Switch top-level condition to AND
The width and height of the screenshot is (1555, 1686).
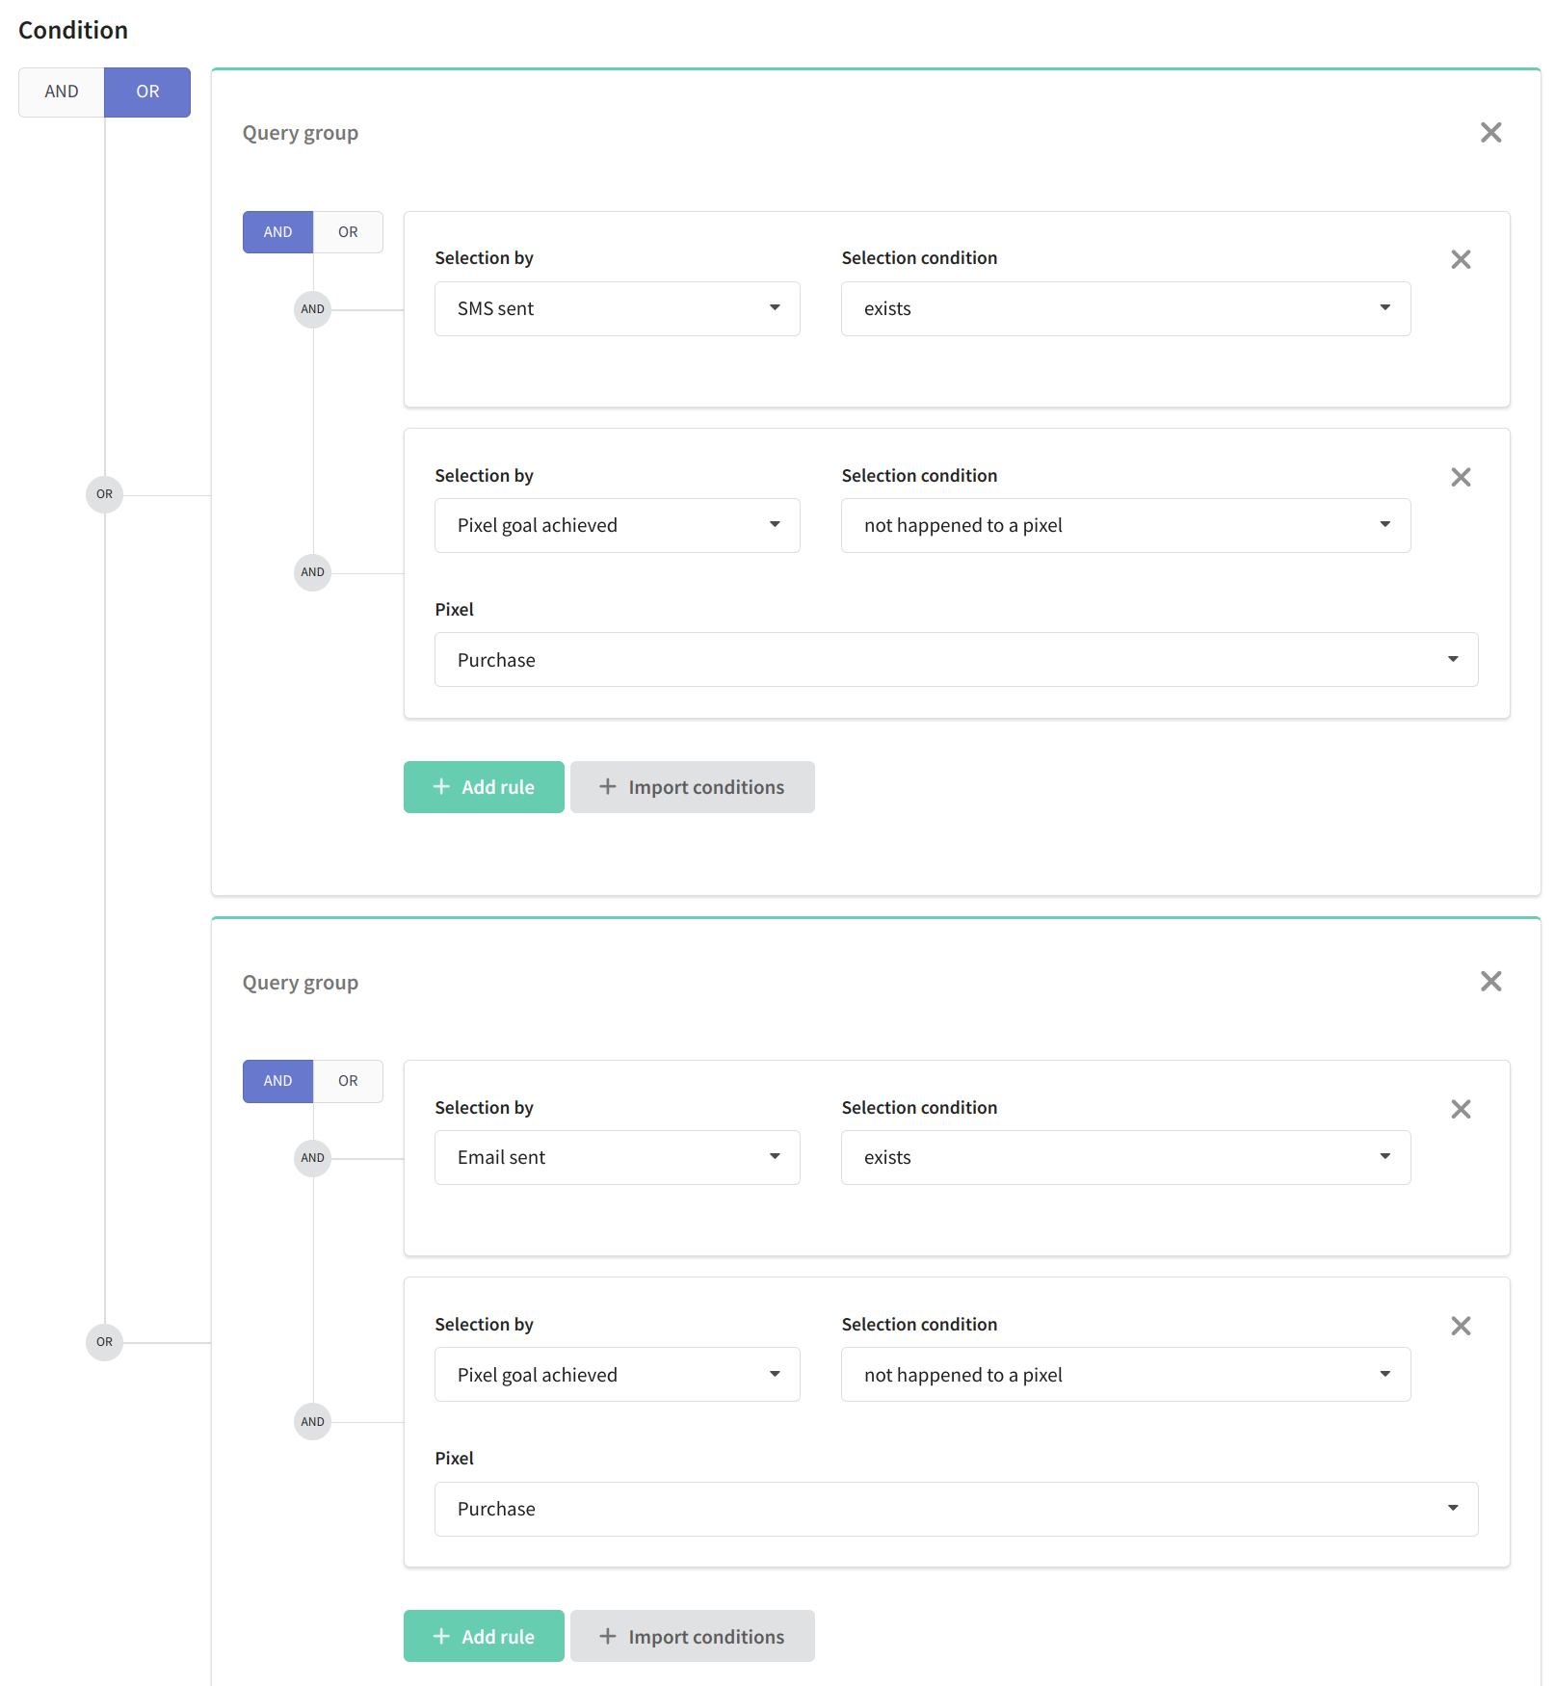[62, 92]
